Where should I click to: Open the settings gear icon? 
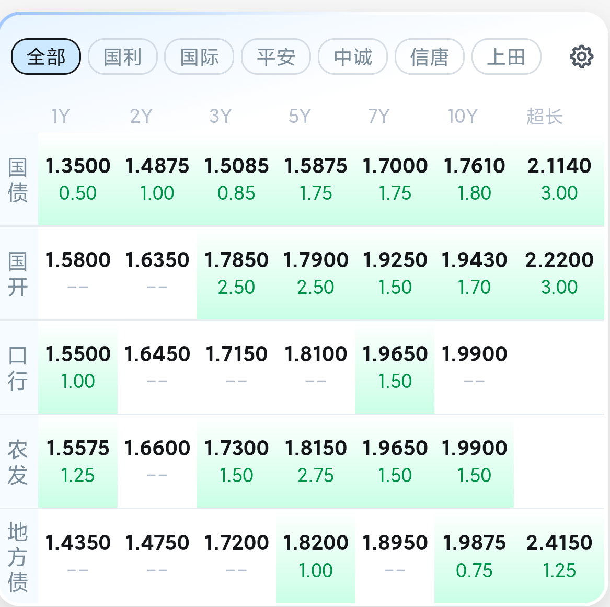pyautogui.click(x=581, y=56)
